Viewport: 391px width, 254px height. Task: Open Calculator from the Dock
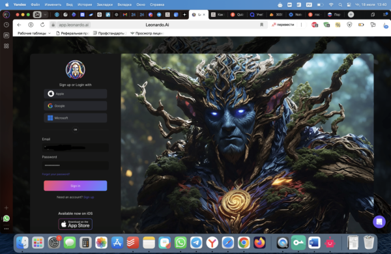(85, 242)
